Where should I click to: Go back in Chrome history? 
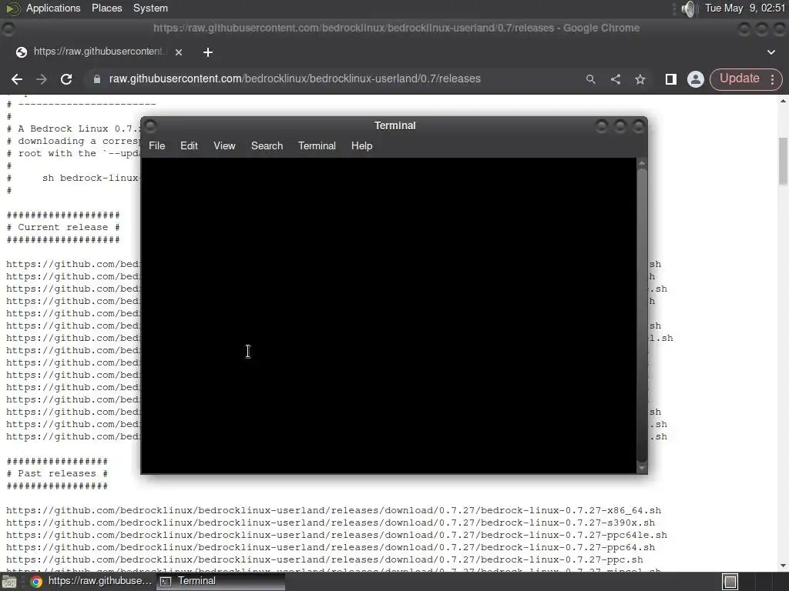click(17, 79)
